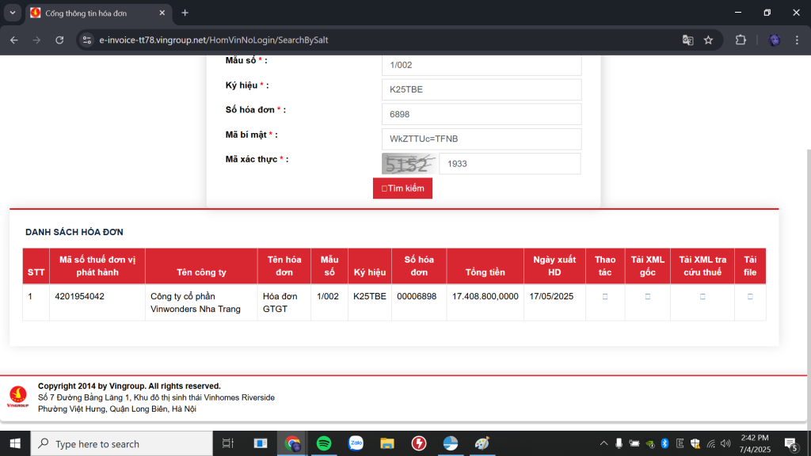This screenshot has width=811, height=456.
Task: Open the red lightning bolt taskbar app
Action: (419, 443)
